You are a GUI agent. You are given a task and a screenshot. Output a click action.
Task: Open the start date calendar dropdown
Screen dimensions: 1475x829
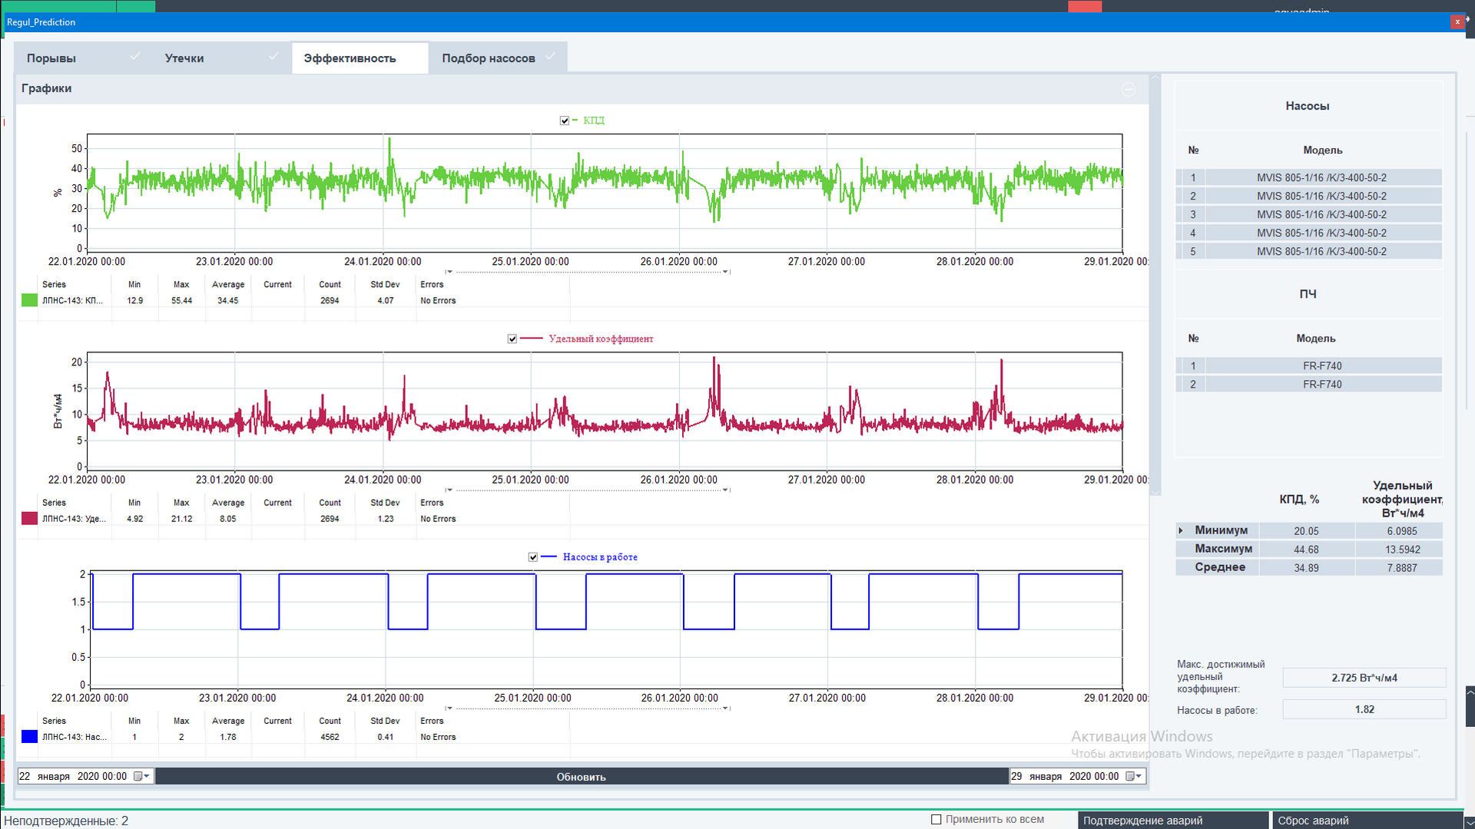141,776
